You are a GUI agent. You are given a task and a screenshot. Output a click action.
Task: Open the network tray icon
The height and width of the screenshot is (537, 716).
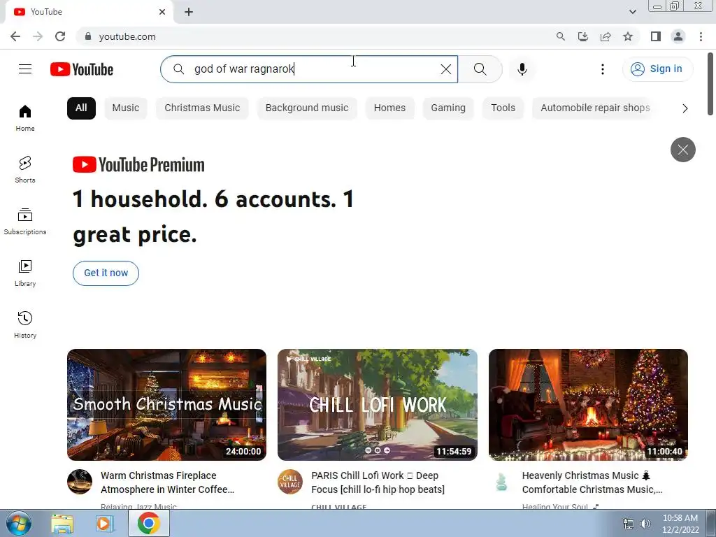(629, 524)
